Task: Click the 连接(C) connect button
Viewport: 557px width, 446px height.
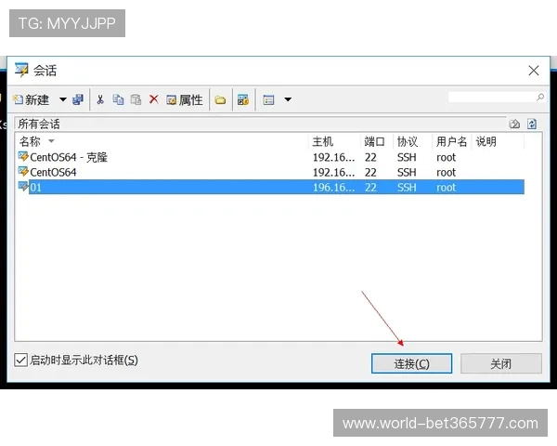Action: tap(411, 363)
